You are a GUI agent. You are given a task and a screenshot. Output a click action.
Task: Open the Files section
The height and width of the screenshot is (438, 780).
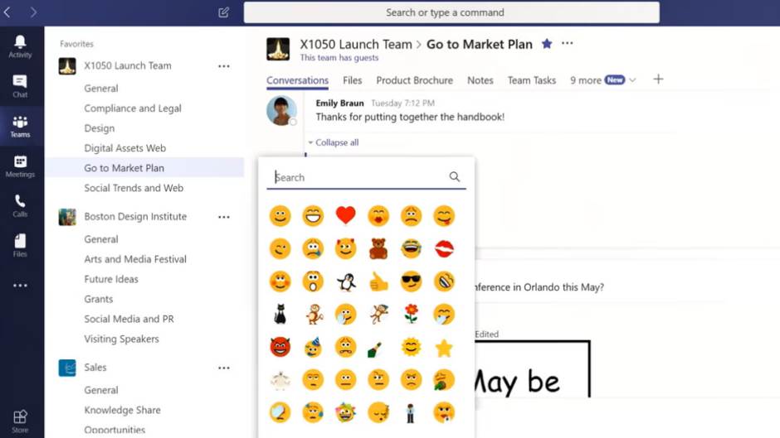tap(20, 245)
